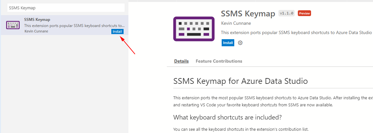
Task: Open the Manage gear icon menu
Action: point(240,43)
